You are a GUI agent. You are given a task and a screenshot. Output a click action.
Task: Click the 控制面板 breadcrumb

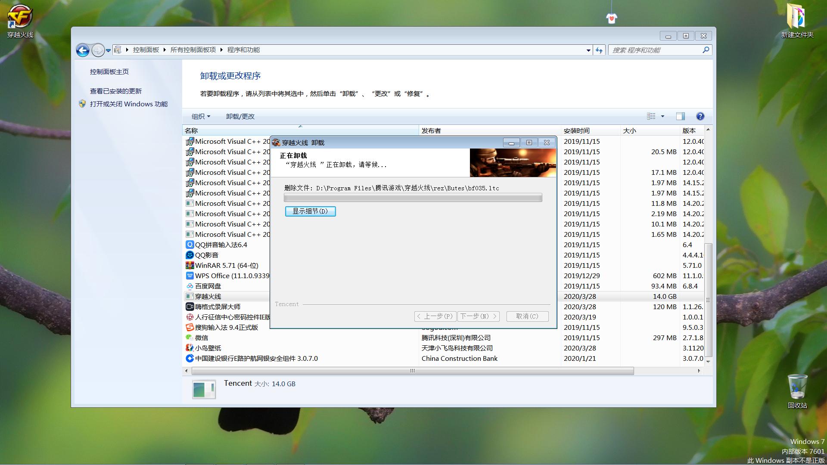(146, 50)
